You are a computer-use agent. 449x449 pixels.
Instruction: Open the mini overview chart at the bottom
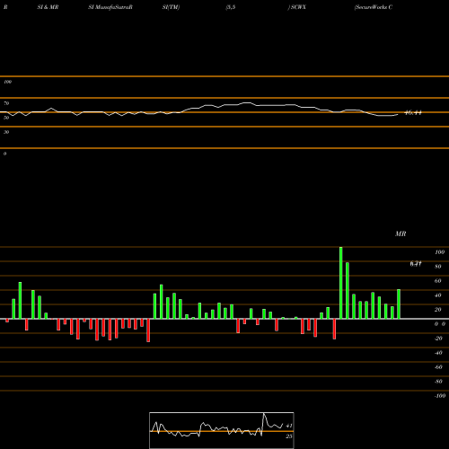(222, 430)
